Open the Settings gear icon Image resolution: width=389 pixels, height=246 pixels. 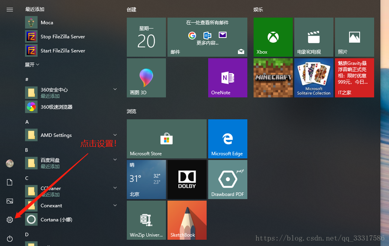[10, 220]
